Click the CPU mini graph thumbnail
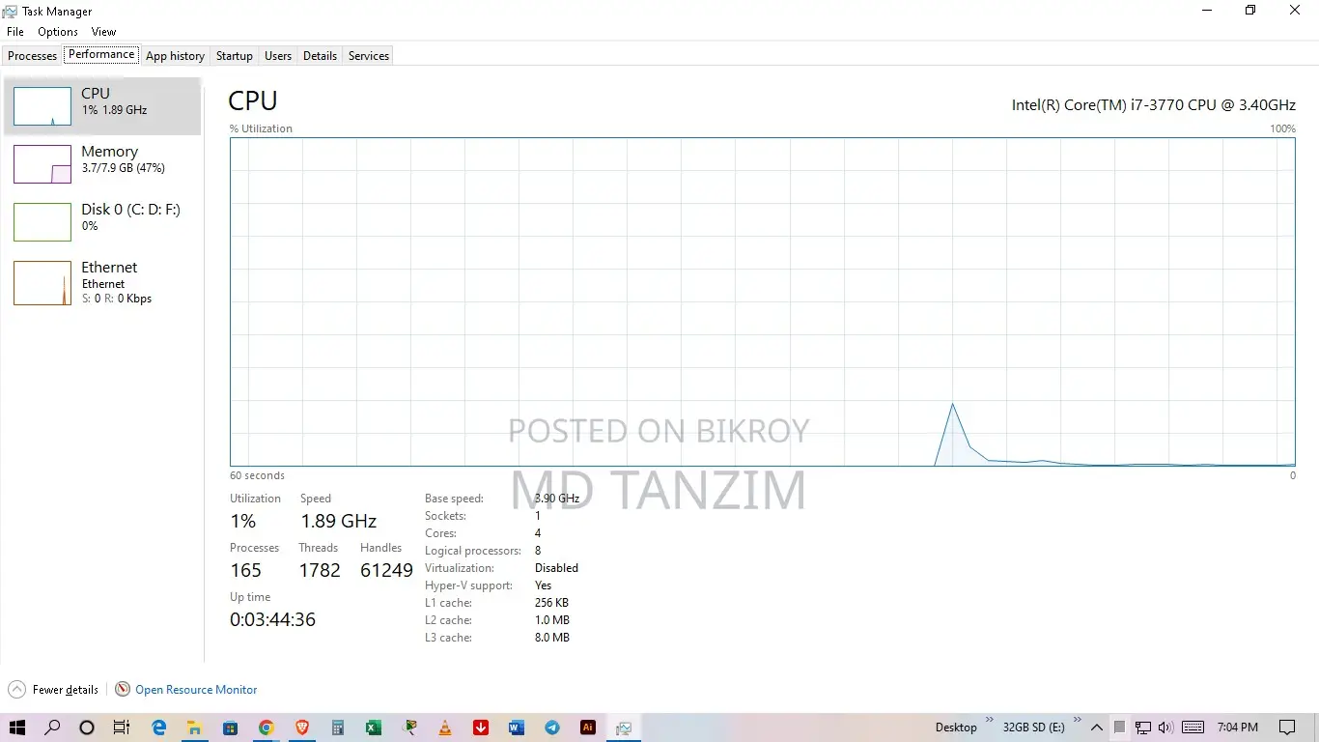This screenshot has width=1319, height=742. (x=42, y=106)
